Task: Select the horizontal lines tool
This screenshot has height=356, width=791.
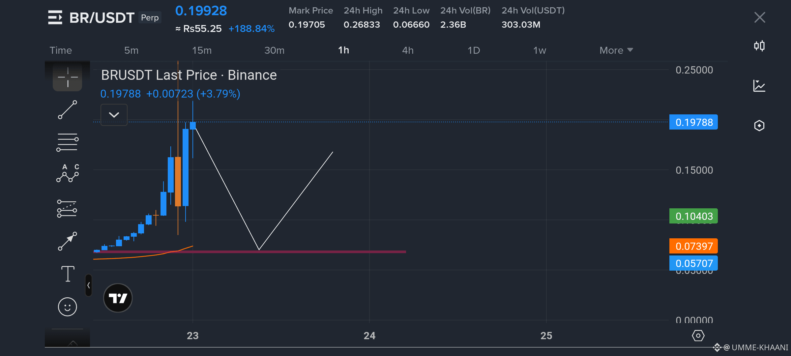Action: tap(68, 142)
